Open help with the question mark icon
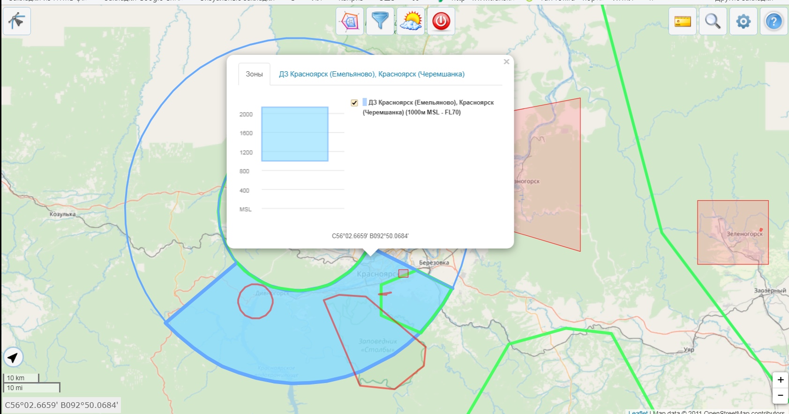789x414 pixels. pos(774,22)
